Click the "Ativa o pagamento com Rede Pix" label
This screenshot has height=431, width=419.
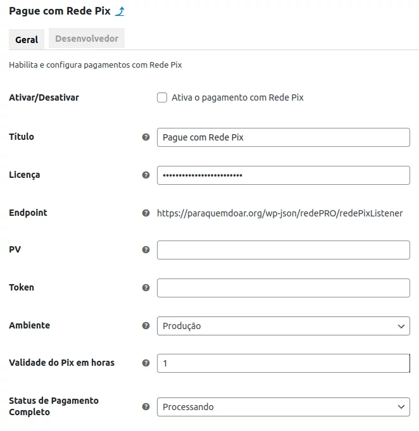click(237, 98)
